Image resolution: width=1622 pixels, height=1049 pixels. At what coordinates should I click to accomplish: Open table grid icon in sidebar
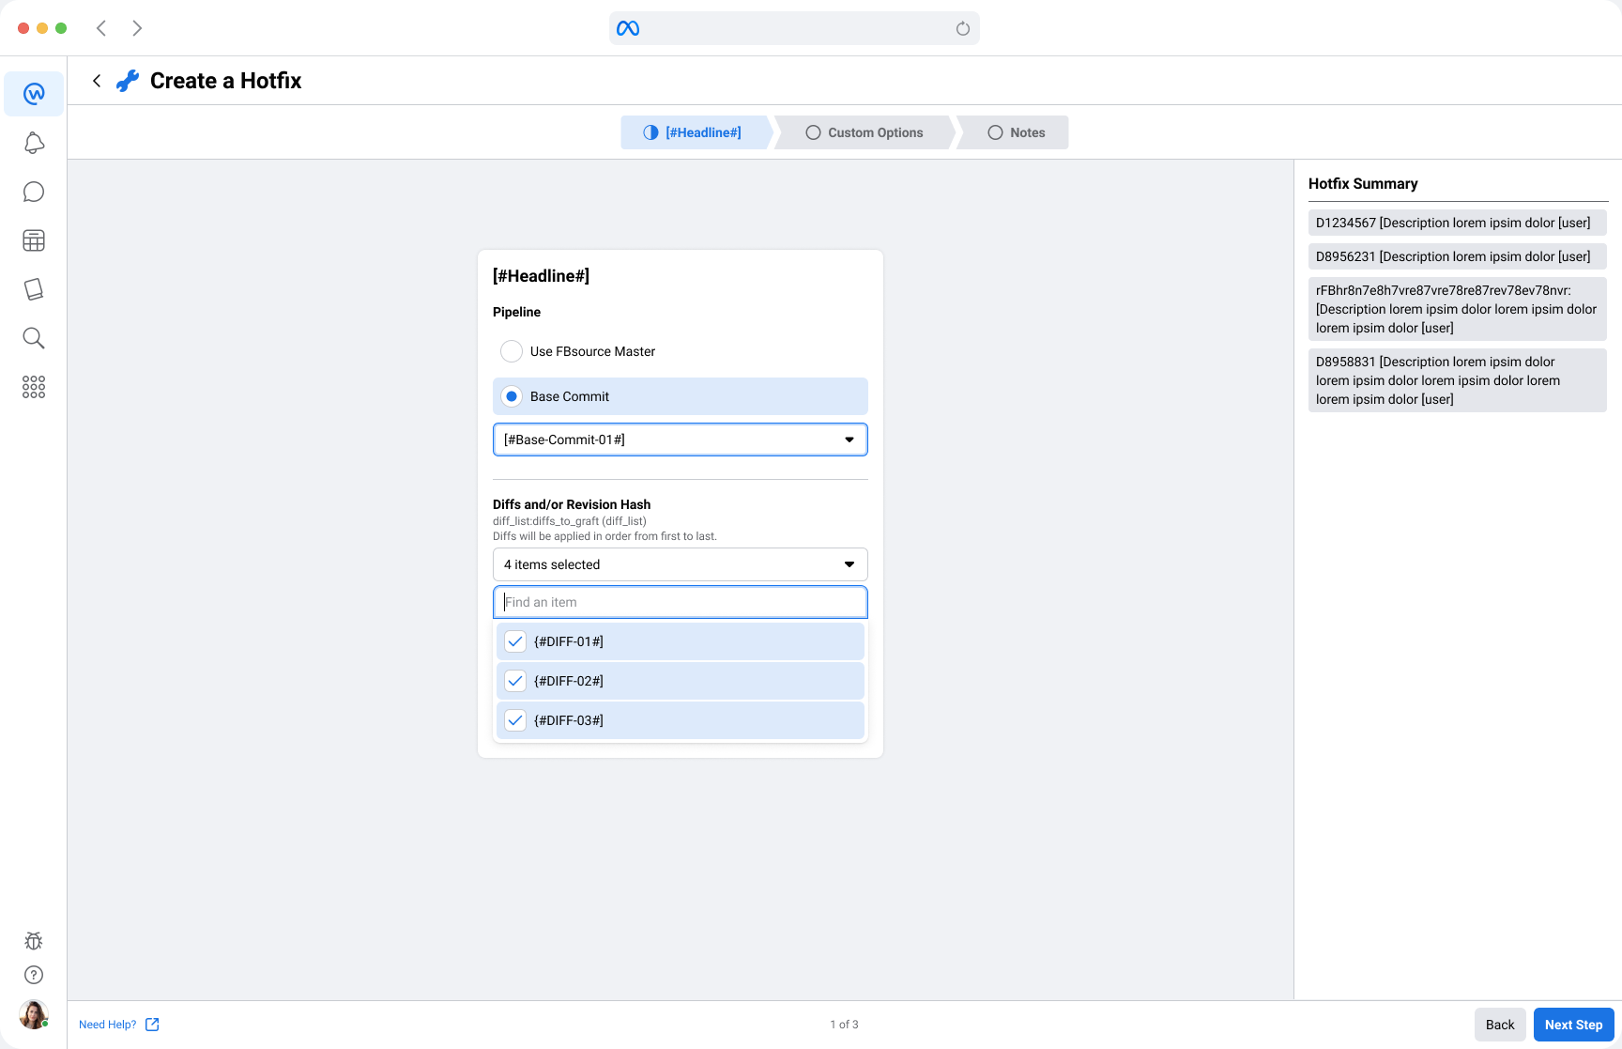point(34,240)
